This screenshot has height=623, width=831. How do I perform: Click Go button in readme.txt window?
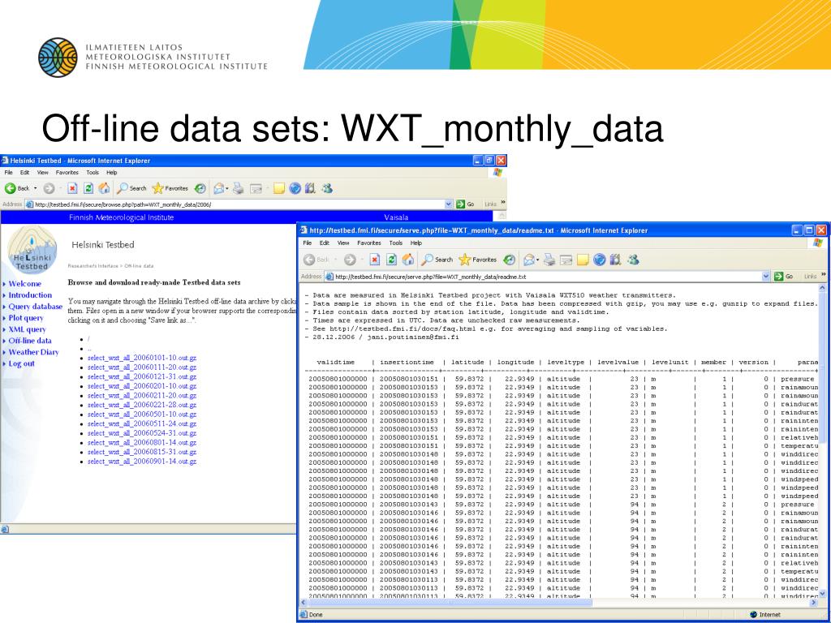click(785, 276)
